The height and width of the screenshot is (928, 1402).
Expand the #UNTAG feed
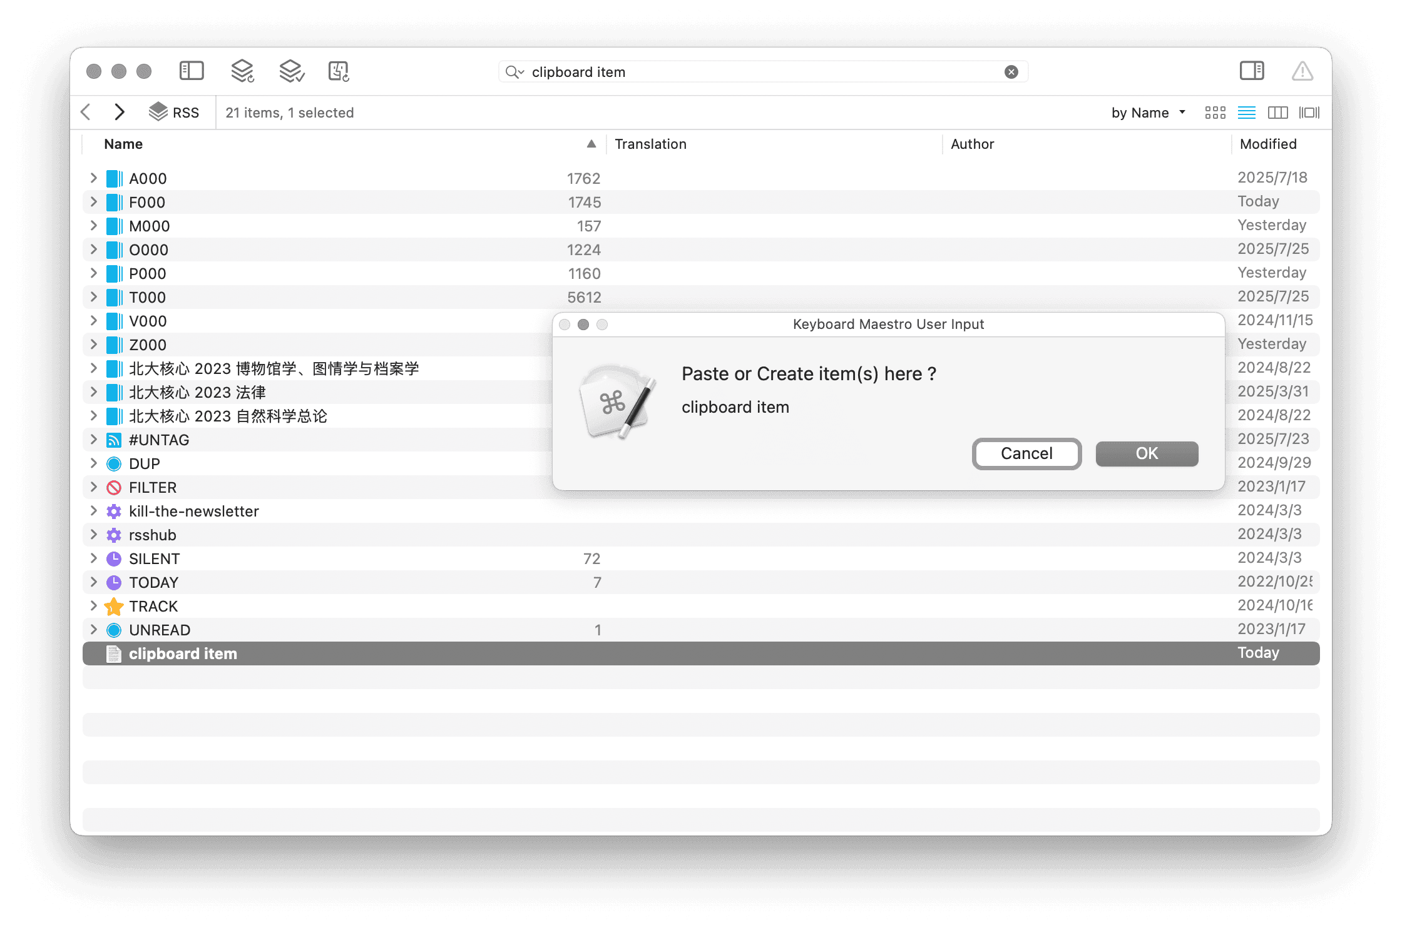tap(93, 440)
